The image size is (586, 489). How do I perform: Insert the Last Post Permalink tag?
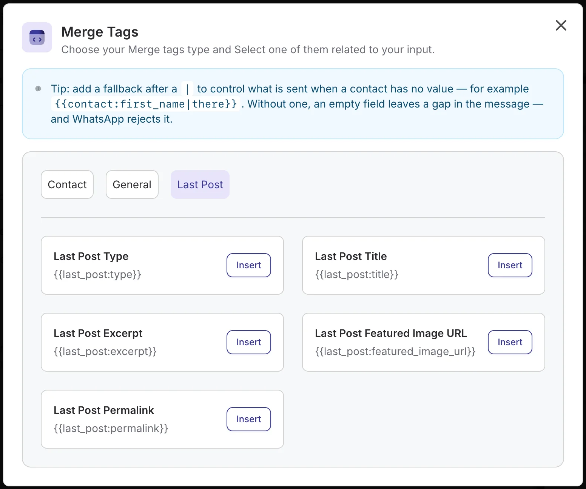tap(249, 419)
